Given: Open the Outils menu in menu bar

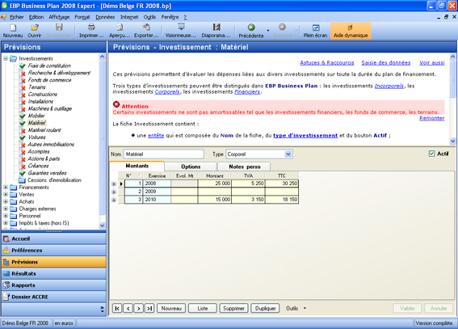Looking at the screenshot, I should point(149,17).
